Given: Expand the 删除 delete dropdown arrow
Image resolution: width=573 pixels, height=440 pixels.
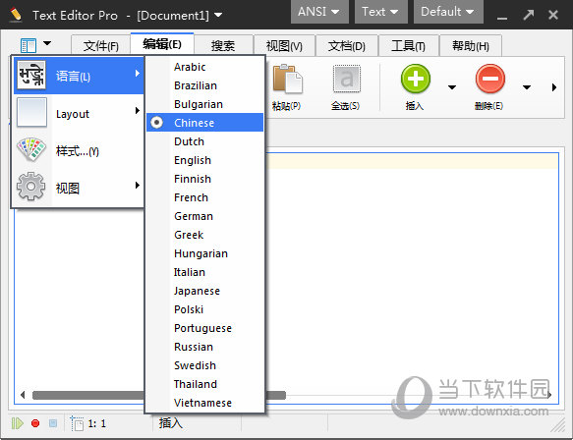Looking at the screenshot, I should point(527,87).
